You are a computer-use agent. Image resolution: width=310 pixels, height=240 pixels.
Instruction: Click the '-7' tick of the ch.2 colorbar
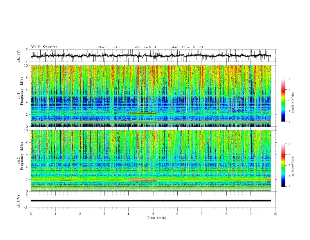pyautogui.click(x=288, y=187)
